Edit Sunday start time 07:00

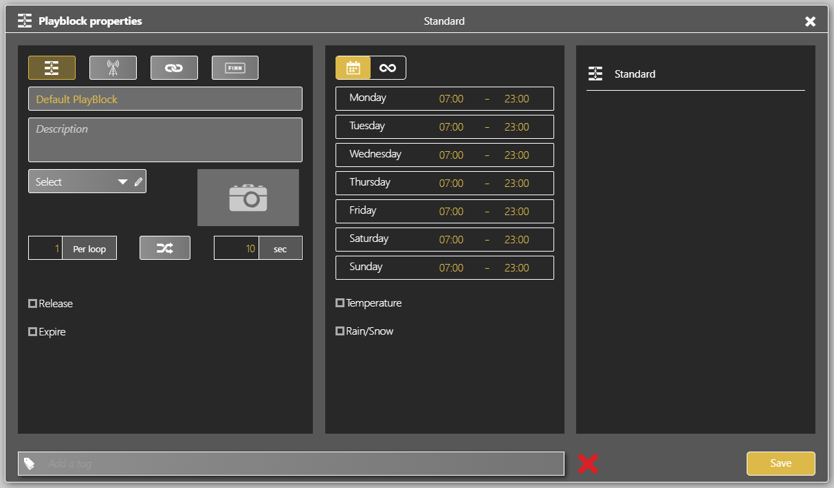pos(451,268)
